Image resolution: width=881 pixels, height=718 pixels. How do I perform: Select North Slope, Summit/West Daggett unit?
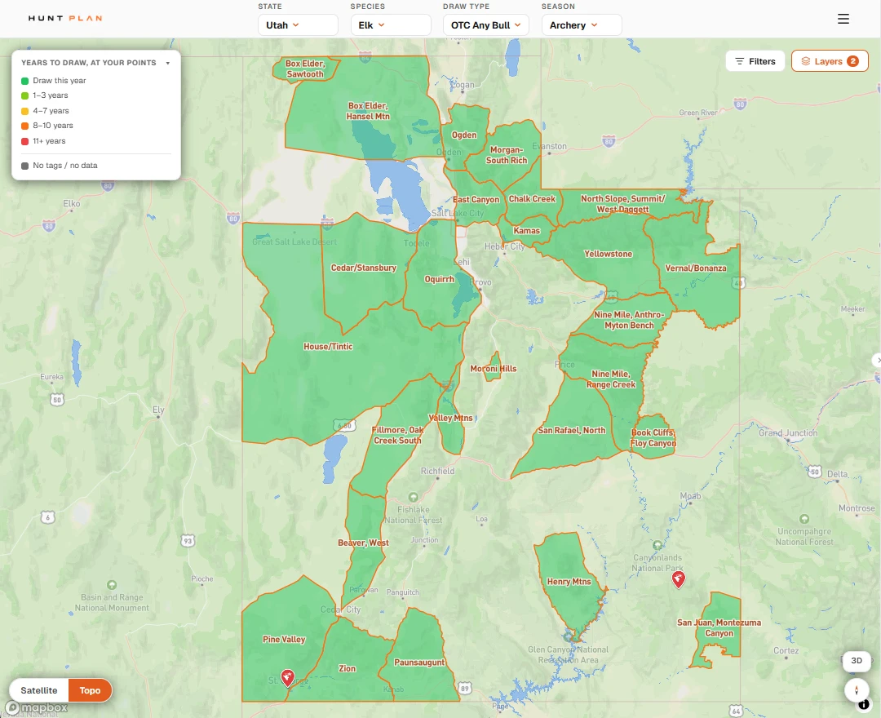tap(622, 203)
